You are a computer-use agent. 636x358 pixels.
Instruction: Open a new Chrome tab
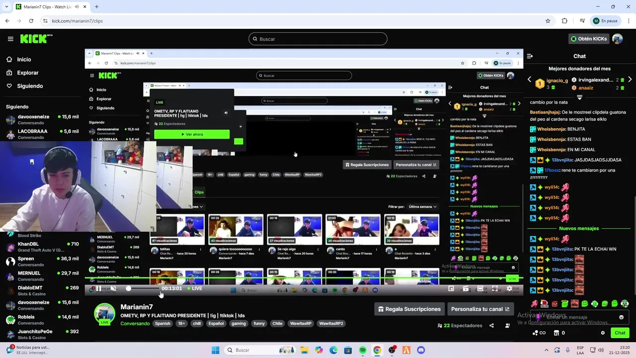click(x=96, y=6)
